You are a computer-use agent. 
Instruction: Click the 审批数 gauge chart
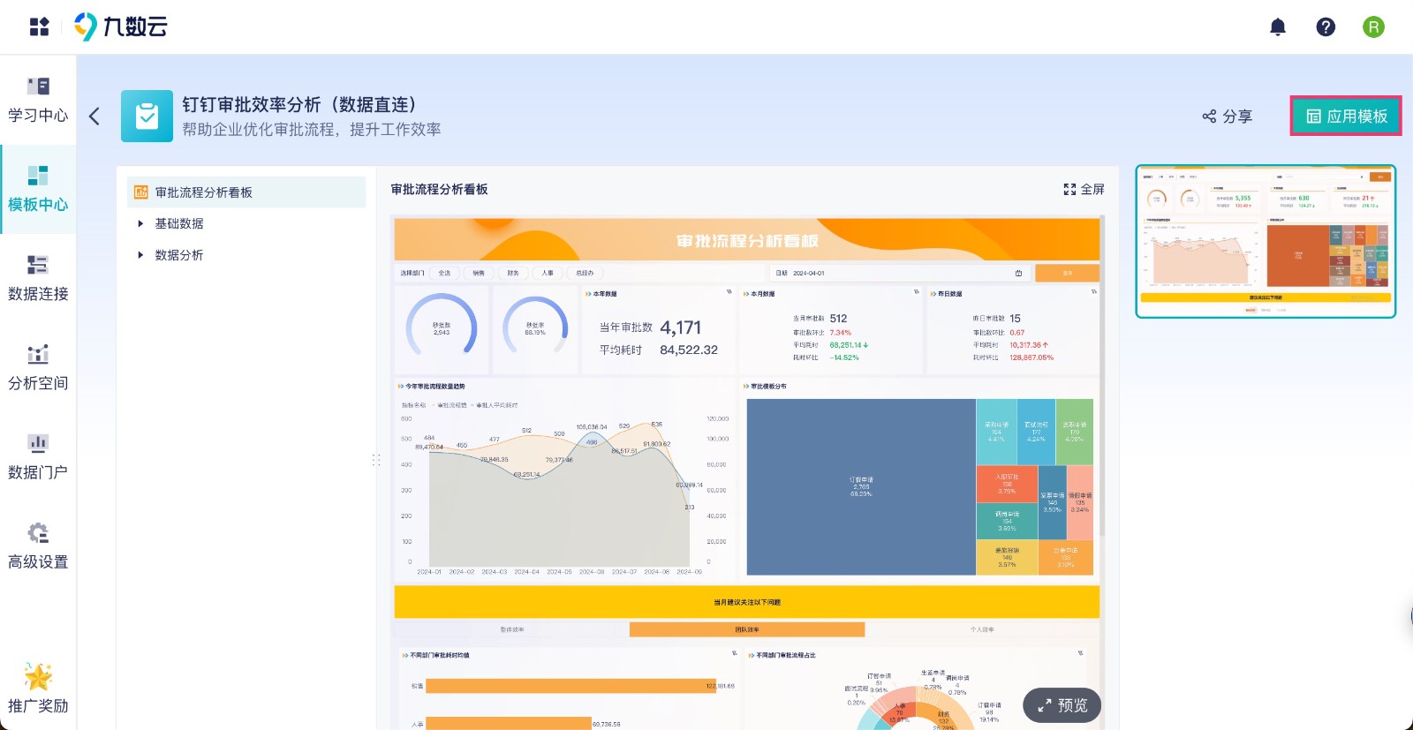(442, 327)
